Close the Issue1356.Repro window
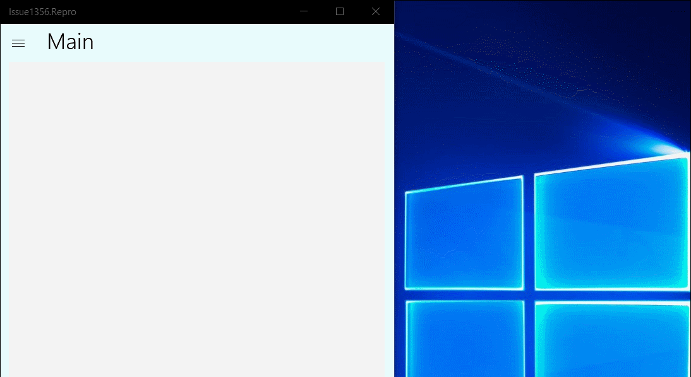 click(376, 11)
